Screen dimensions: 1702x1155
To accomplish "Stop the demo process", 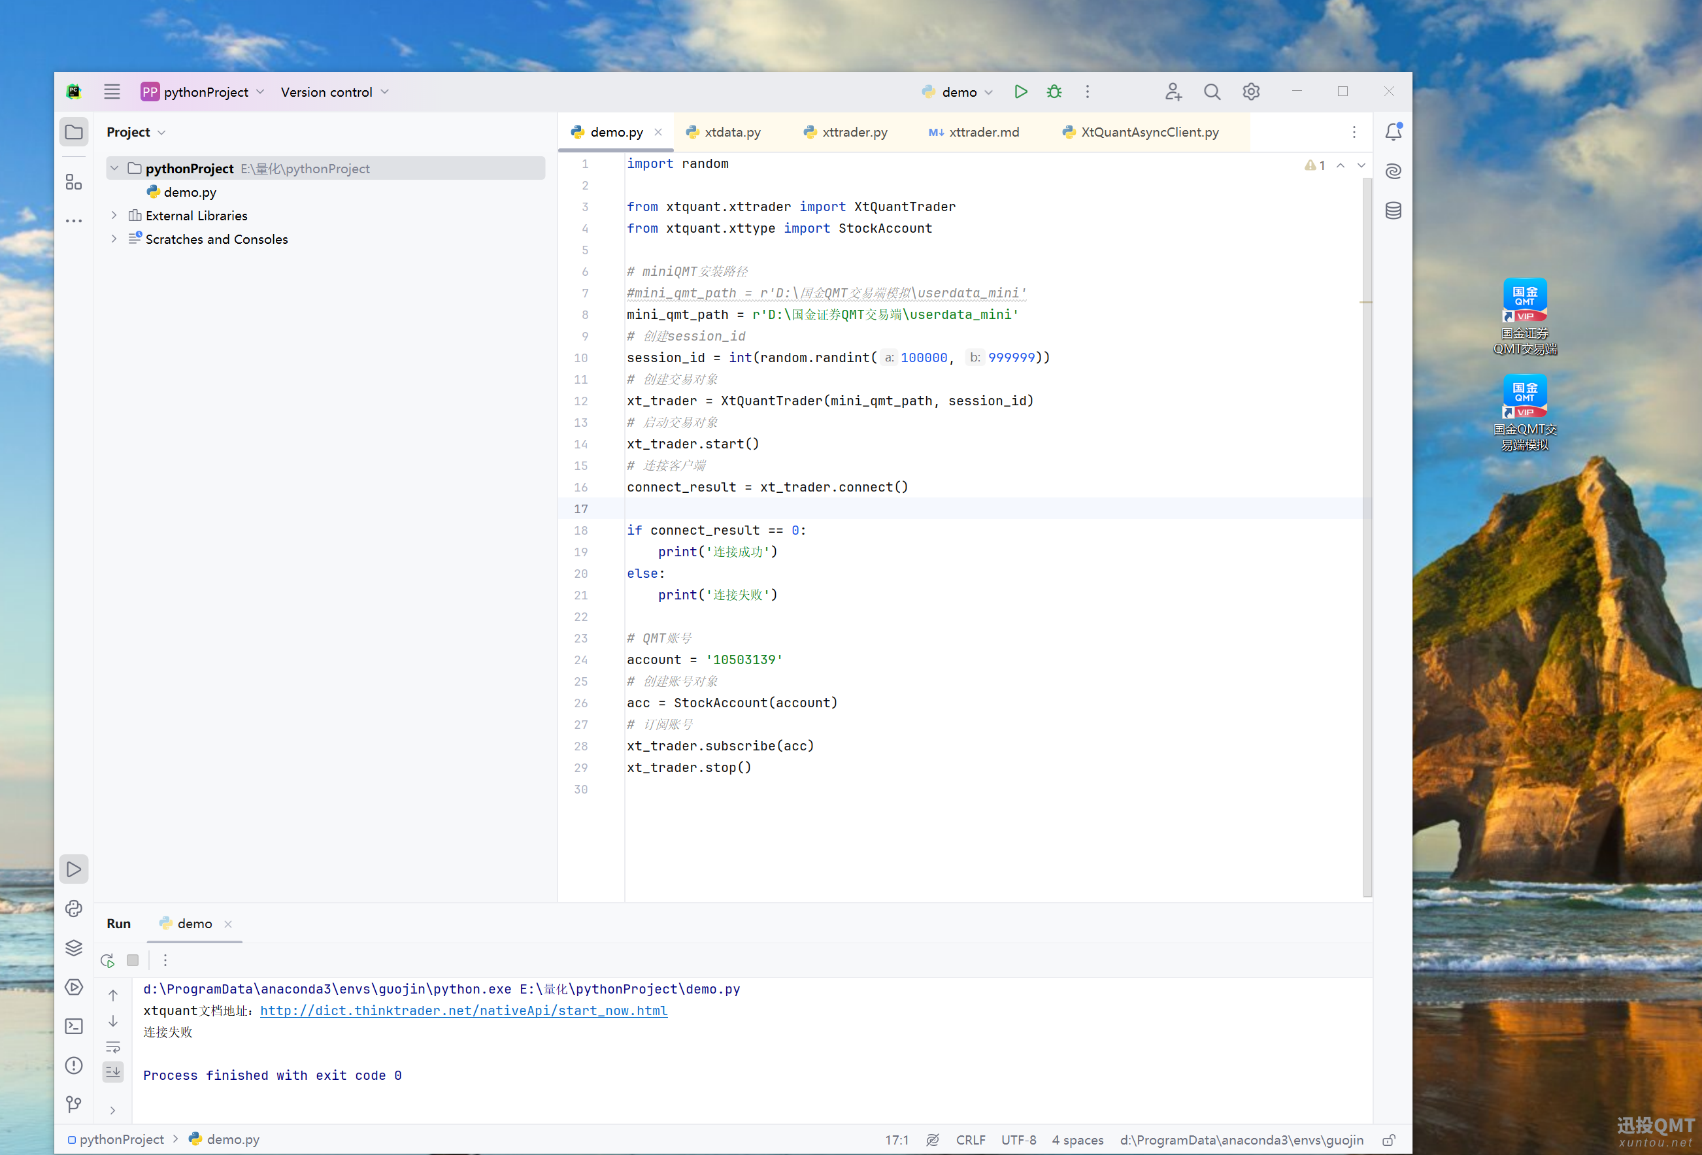I will tap(133, 960).
